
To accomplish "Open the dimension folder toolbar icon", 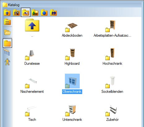I will point(35,13).
